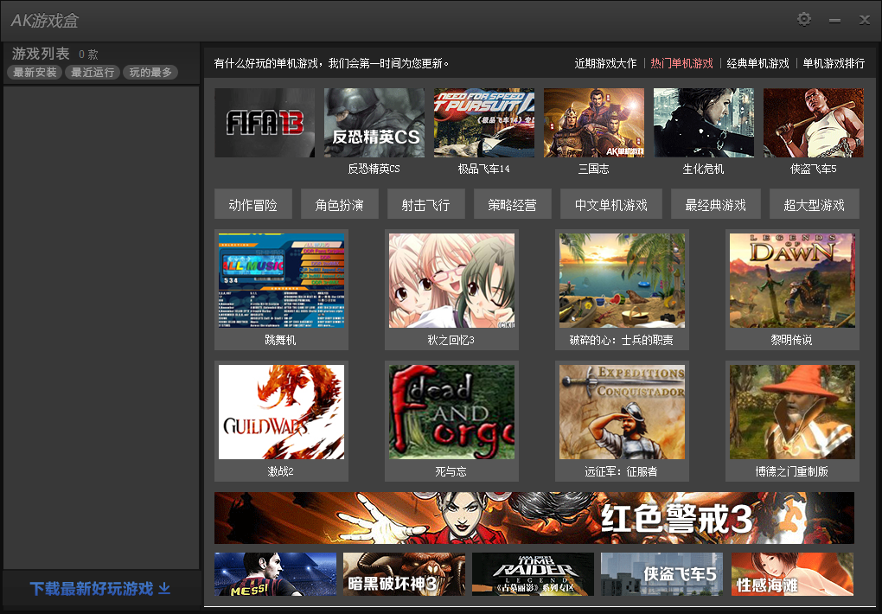
Task: Open the 暗黑破坏神3 banner
Action: 405,574
